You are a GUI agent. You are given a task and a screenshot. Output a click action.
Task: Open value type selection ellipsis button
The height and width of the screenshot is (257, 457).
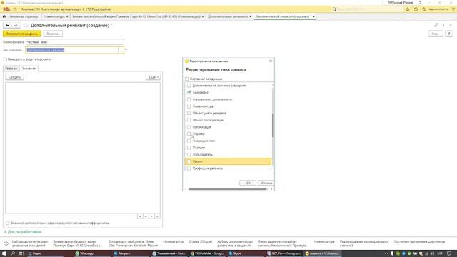pos(121,50)
